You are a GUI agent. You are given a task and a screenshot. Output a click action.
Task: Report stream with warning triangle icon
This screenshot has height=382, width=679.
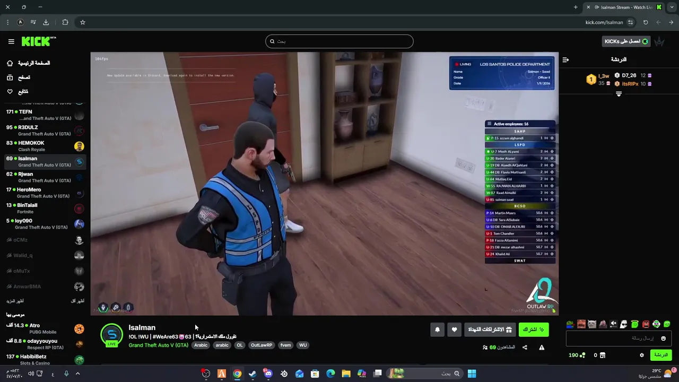click(542, 348)
